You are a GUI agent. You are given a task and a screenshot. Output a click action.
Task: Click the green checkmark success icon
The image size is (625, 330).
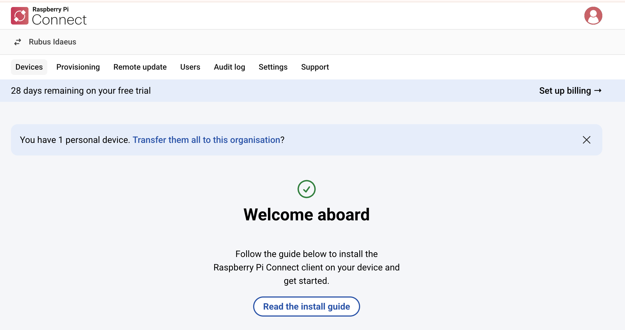pyautogui.click(x=306, y=189)
